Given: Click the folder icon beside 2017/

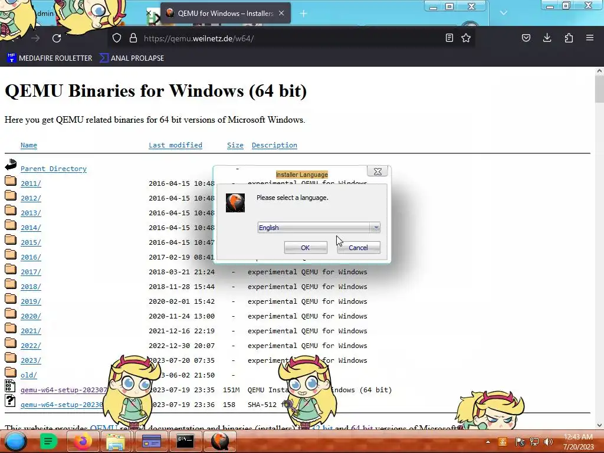Looking at the screenshot, I should 11,269.
